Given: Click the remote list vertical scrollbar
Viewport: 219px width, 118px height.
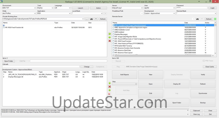Looking at the screenshot, I should click(x=215, y=38).
